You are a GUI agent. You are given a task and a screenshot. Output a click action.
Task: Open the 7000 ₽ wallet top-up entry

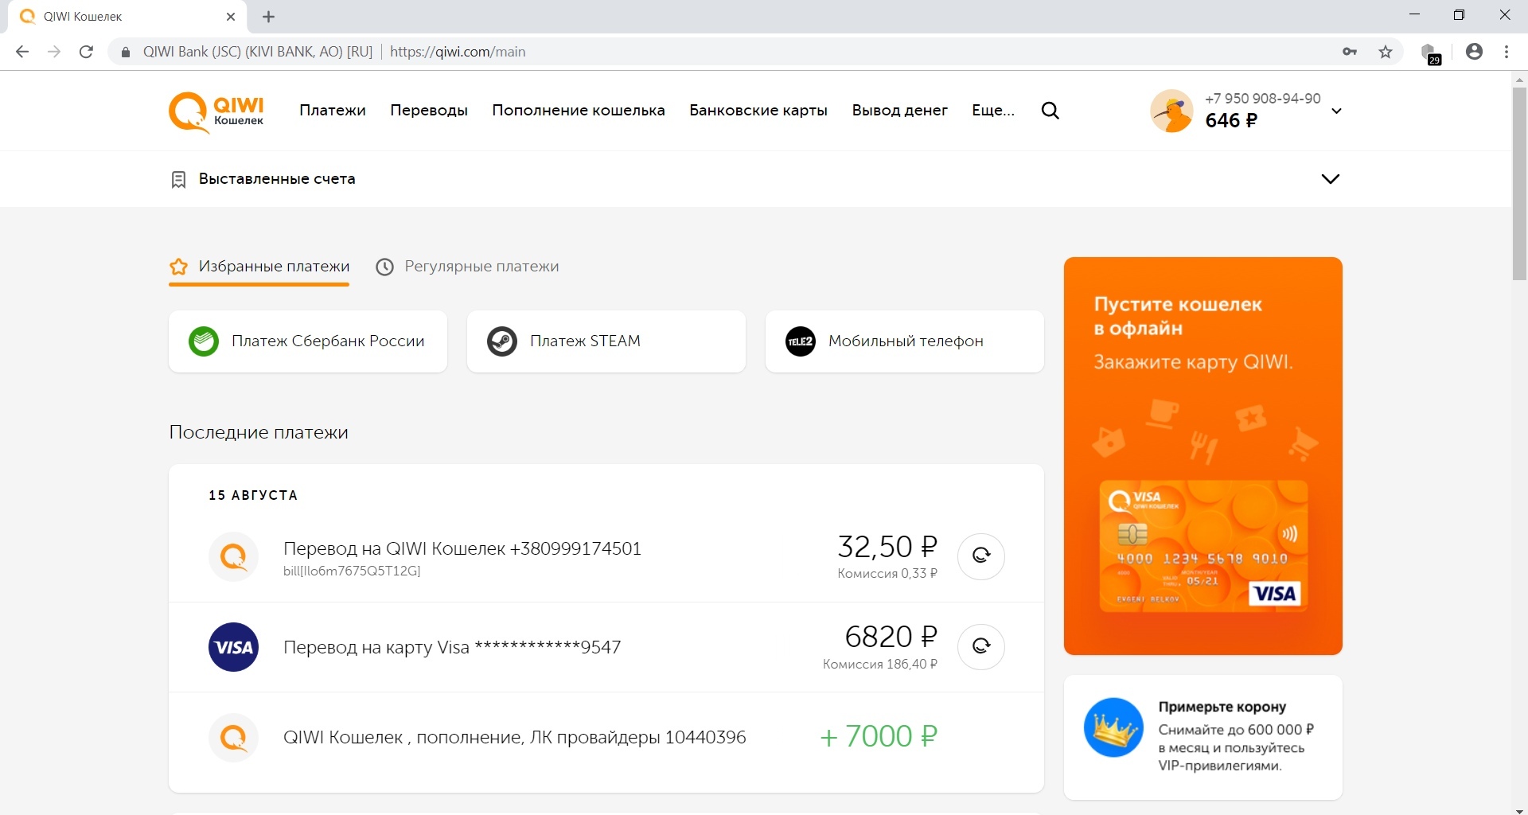click(606, 737)
